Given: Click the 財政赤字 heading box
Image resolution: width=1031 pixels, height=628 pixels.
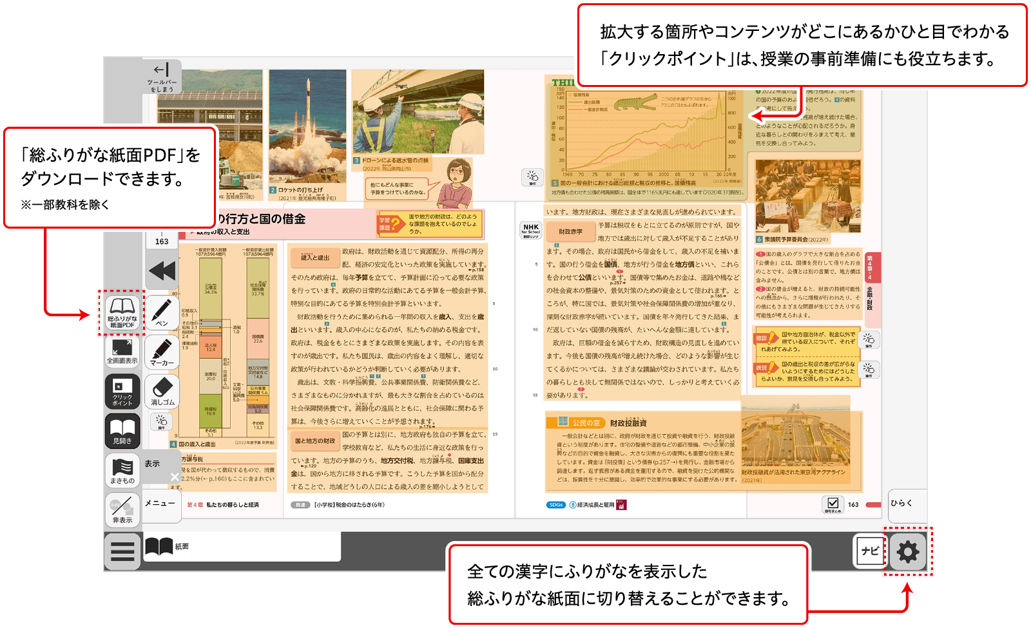Looking at the screenshot, I should 570,231.
